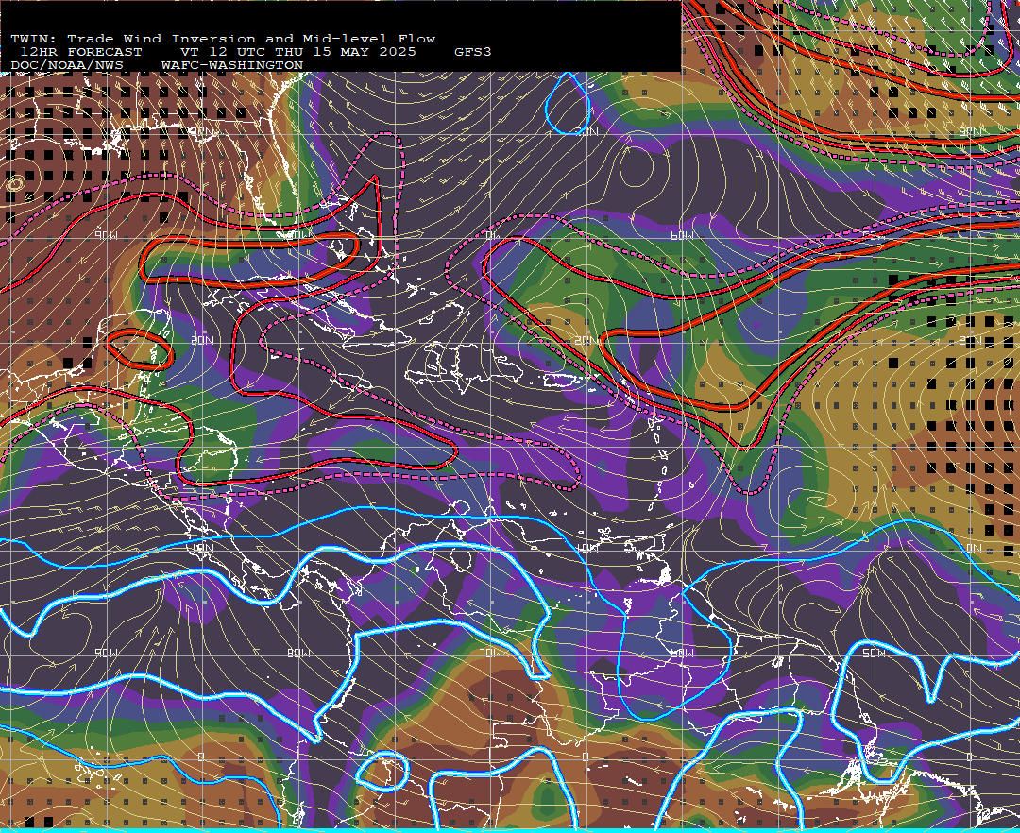Click the '10N' label near Costa Rica
Screen dimensions: 1020x833
tap(202, 548)
